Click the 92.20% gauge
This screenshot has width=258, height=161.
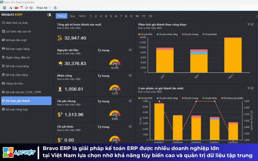tap(115, 63)
